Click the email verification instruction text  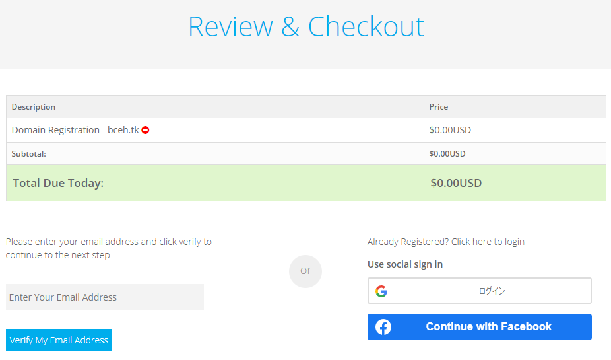click(109, 248)
